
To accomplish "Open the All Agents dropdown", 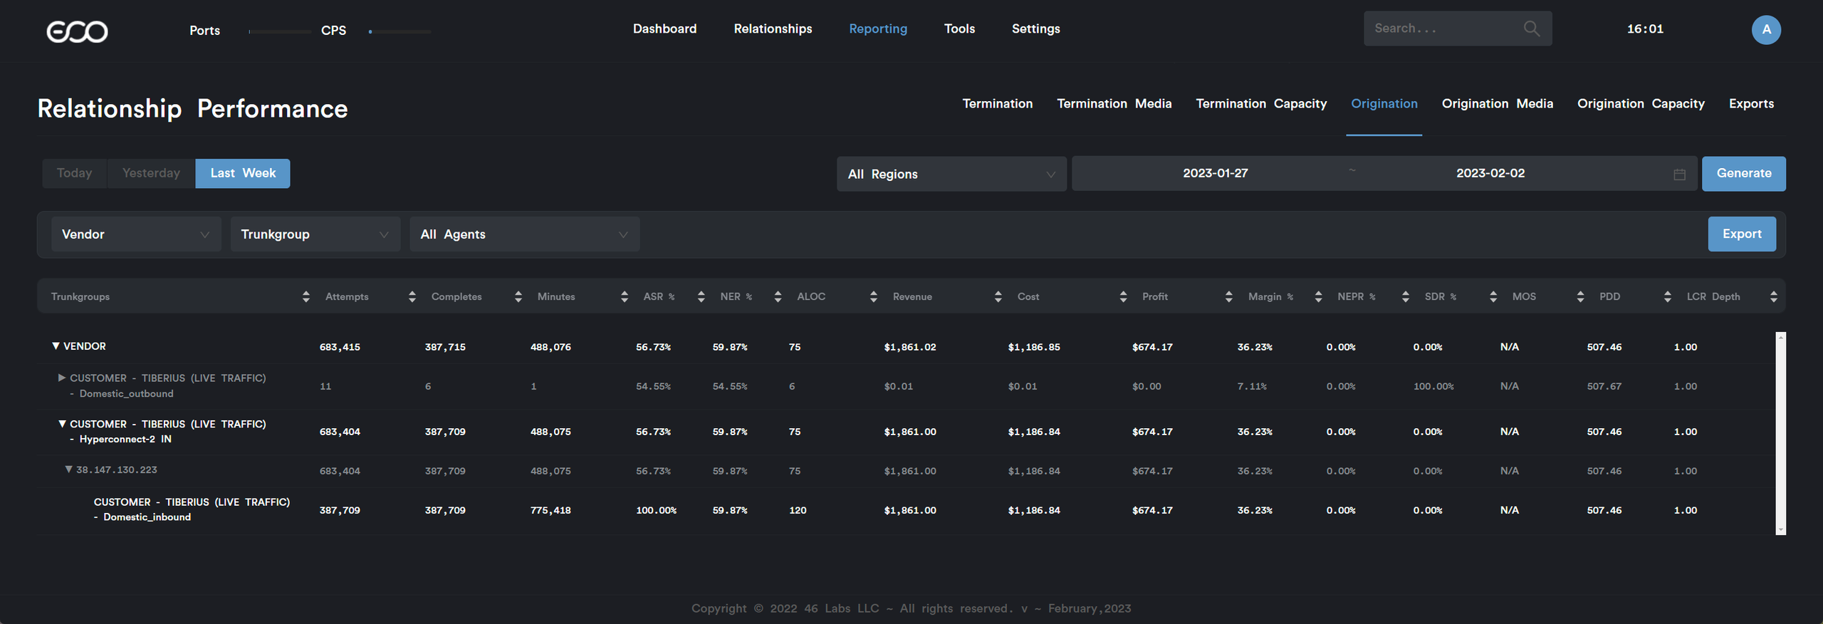I will [524, 234].
